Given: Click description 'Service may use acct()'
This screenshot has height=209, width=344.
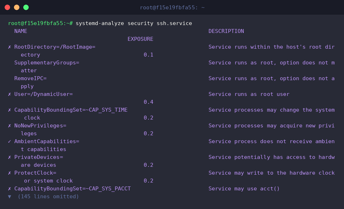Looking at the screenshot, I should tap(244, 189).
